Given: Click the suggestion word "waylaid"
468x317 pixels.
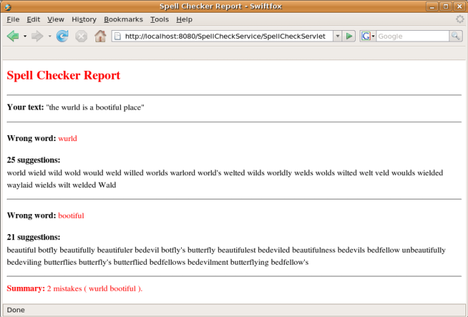Looking at the screenshot, I should click(x=19, y=185).
